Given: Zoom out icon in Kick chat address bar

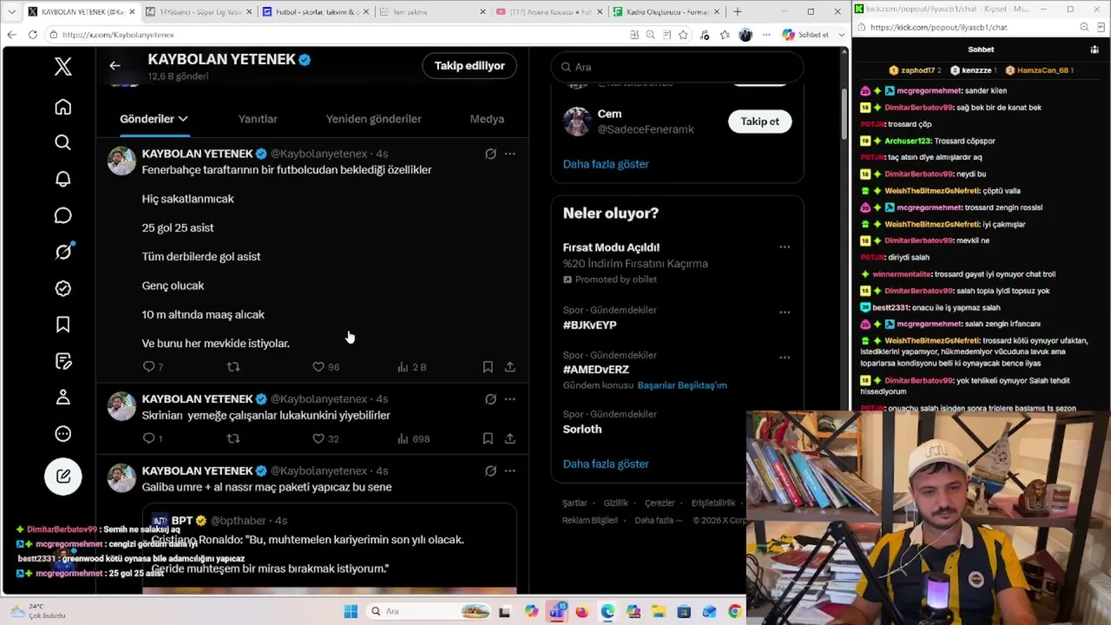Looking at the screenshot, I should (x=1084, y=27).
